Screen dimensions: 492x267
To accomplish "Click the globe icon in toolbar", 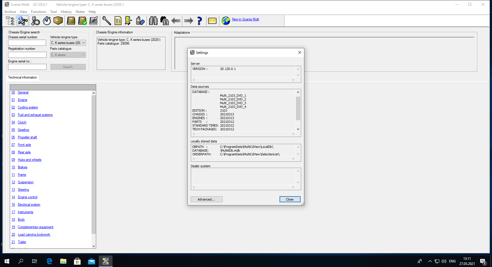I will [x=226, y=21].
